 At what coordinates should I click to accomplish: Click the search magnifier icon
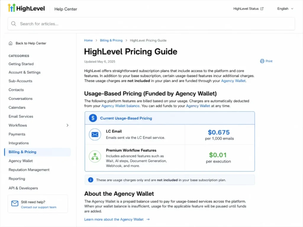[x=14, y=24]
